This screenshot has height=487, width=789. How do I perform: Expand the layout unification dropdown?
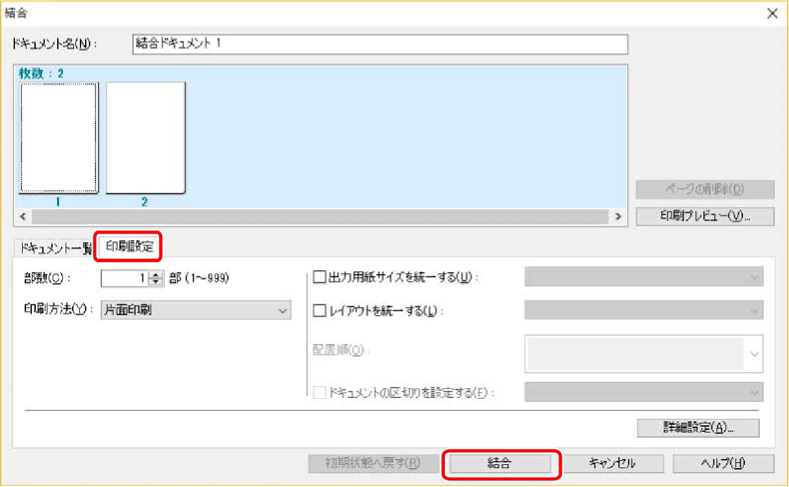click(x=644, y=310)
